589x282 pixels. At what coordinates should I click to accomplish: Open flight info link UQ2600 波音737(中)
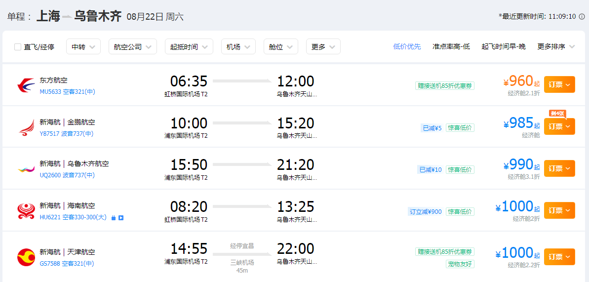click(67, 175)
